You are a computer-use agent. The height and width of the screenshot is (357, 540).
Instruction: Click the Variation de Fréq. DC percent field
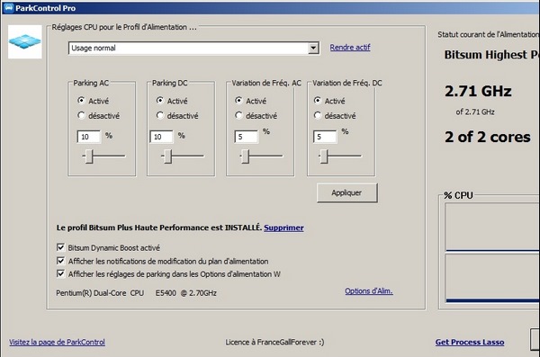[325, 137]
